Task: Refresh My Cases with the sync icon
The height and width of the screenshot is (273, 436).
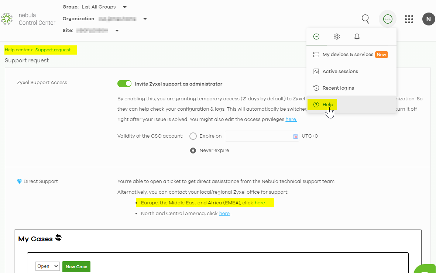Action: click(58, 238)
